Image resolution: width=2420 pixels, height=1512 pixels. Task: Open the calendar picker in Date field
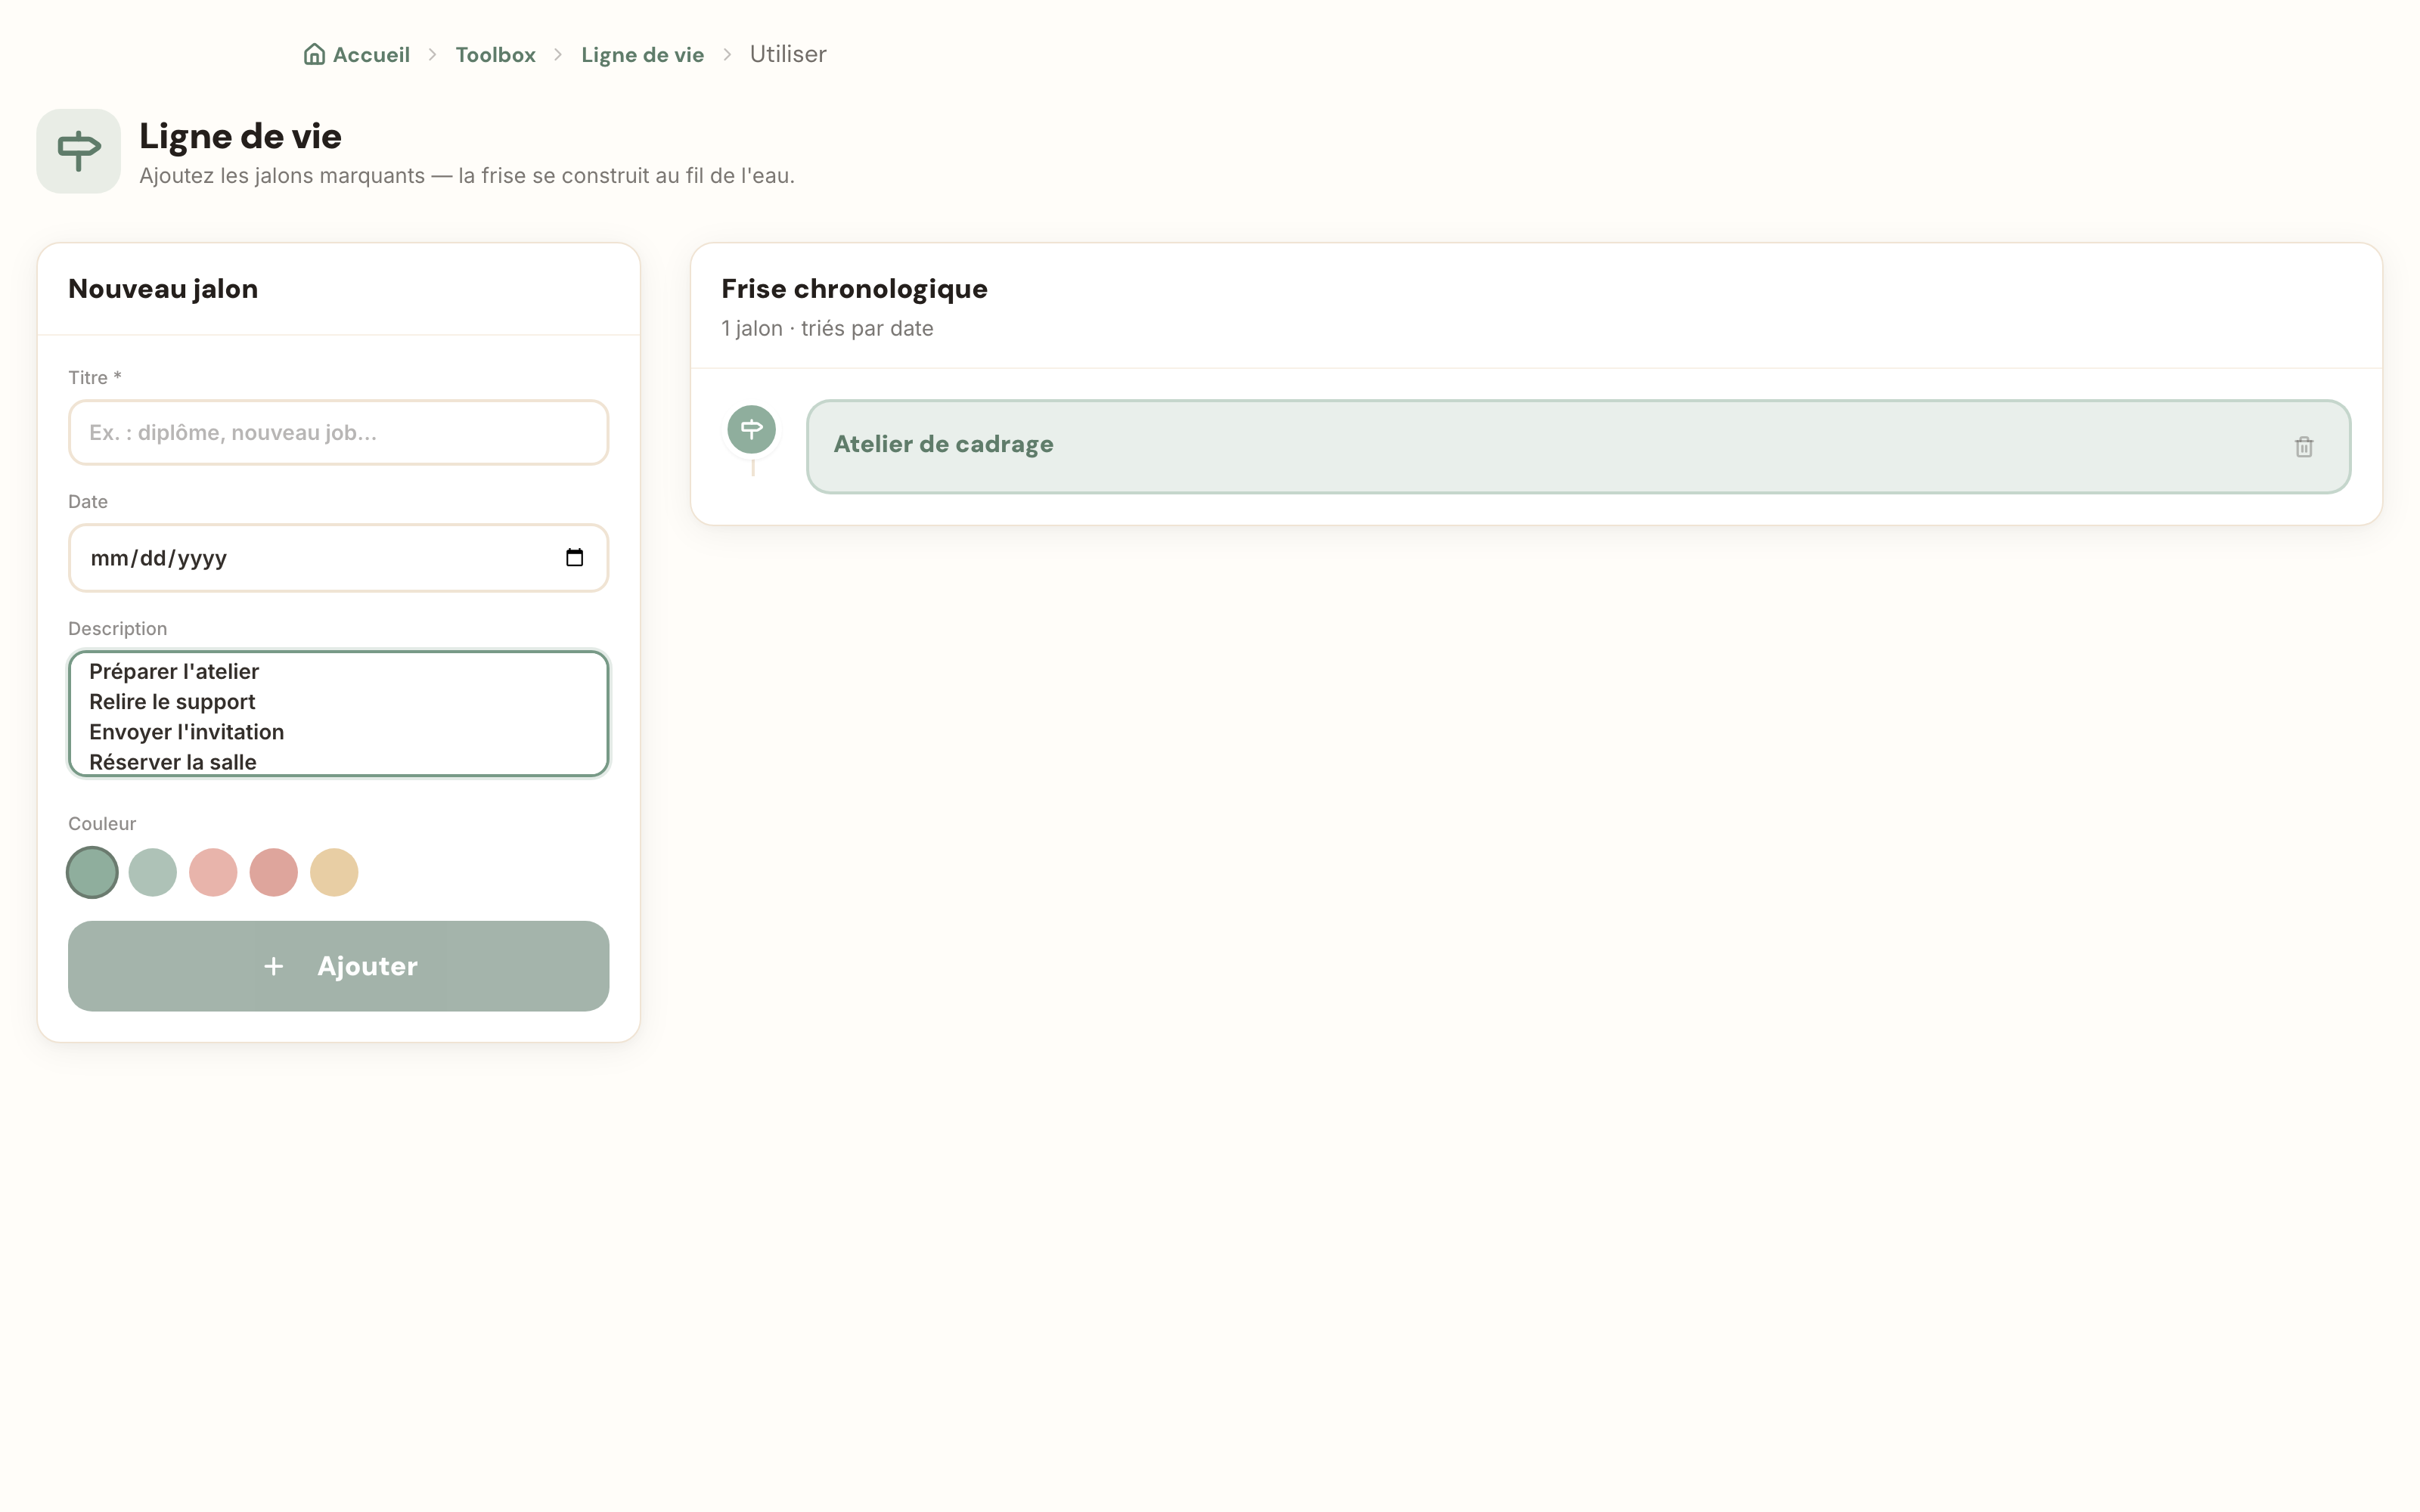pyautogui.click(x=574, y=557)
